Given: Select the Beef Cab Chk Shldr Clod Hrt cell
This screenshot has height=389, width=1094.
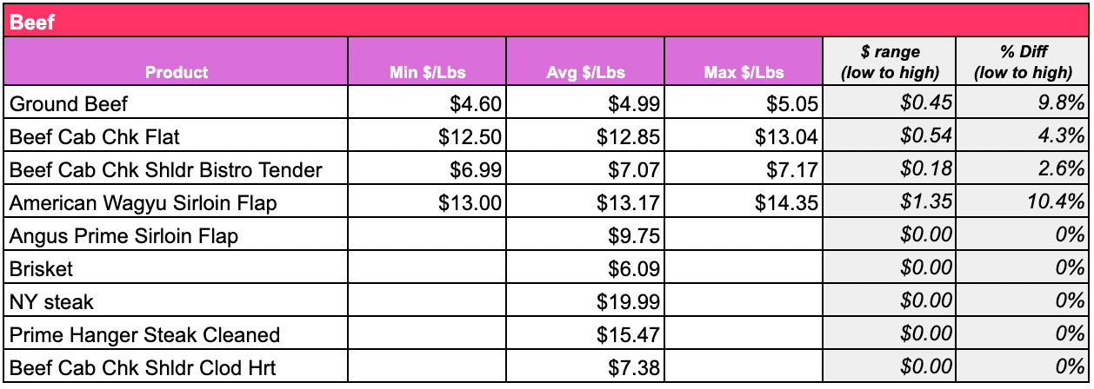Looking at the screenshot, I should [x=177, y=367].
